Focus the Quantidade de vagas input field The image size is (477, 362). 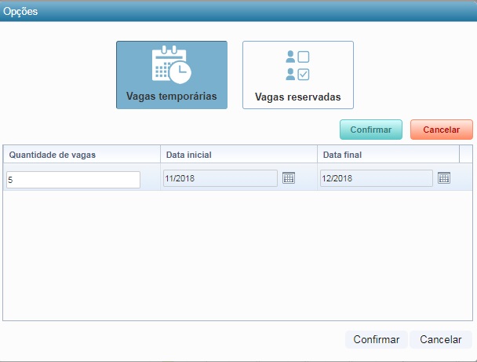(73, 180)
